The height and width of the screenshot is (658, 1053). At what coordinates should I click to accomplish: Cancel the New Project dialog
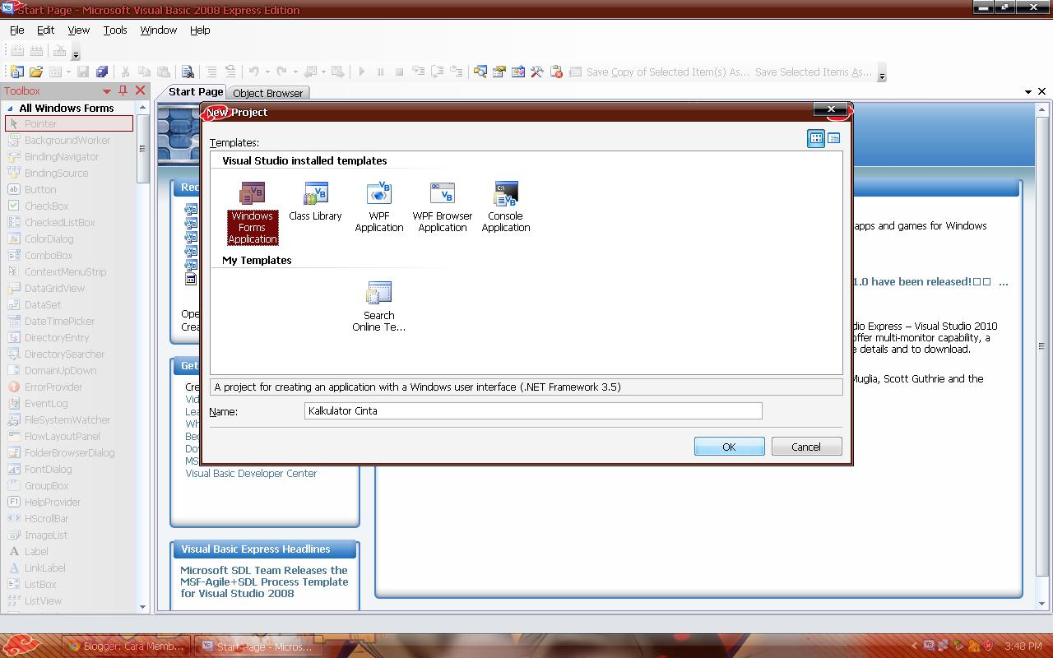click(806, 447)
